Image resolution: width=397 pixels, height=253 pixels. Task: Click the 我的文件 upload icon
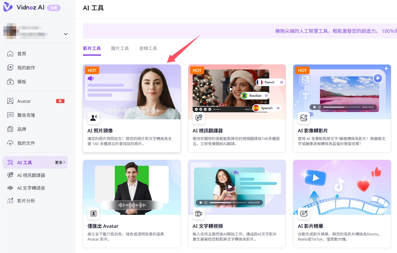(x=10, y=143)
